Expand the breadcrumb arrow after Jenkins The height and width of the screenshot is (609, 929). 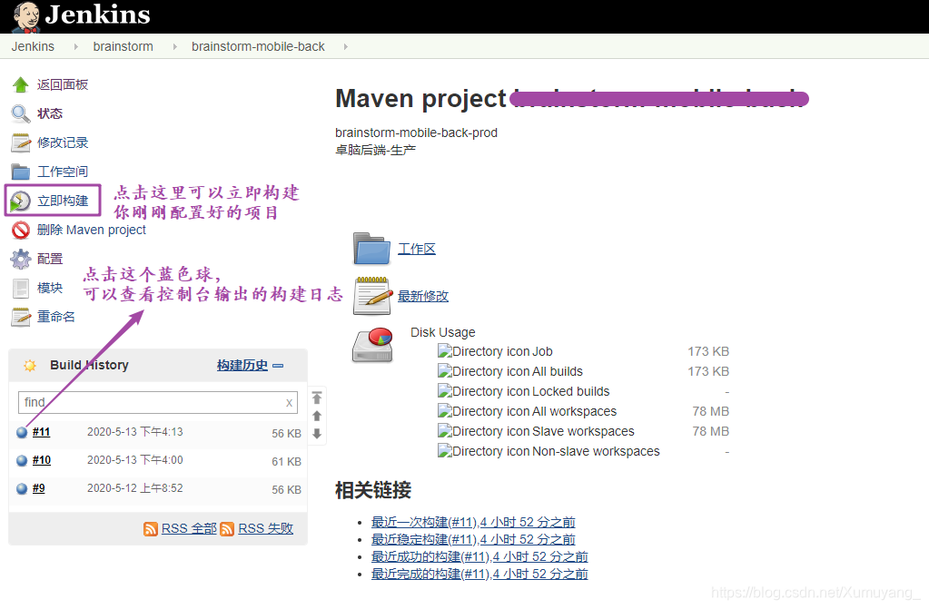76,46
